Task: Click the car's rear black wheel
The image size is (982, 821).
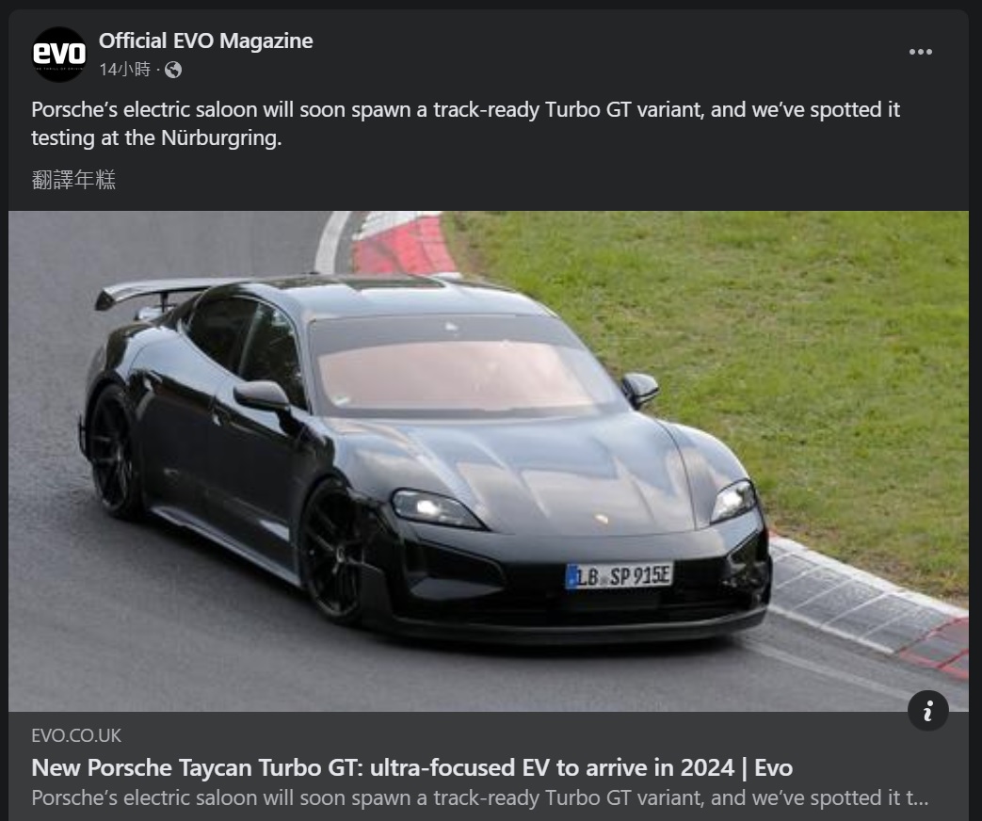Action: (113, 452)
